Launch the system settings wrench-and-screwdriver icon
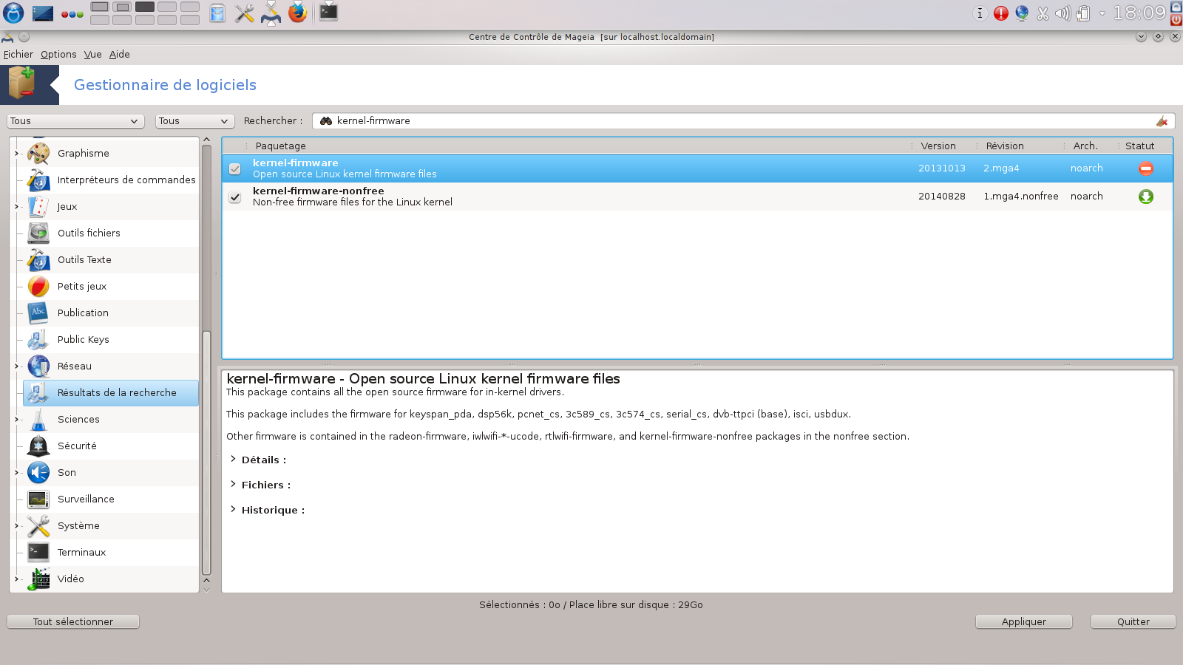 coord(245,13)
